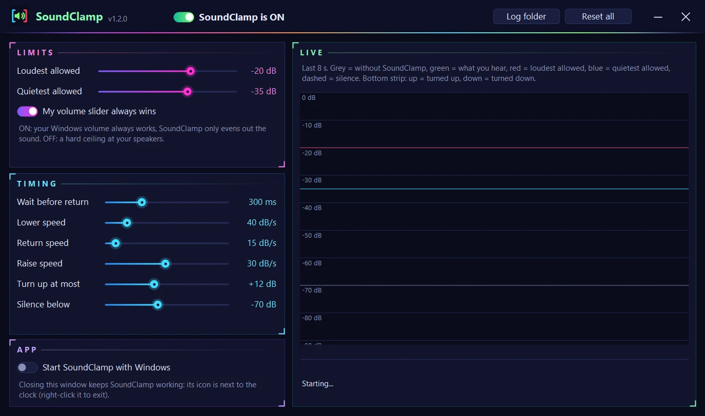705x416 pixels.
Task: Click the v1.2.0 version label
Action: (x=117, y=18)
